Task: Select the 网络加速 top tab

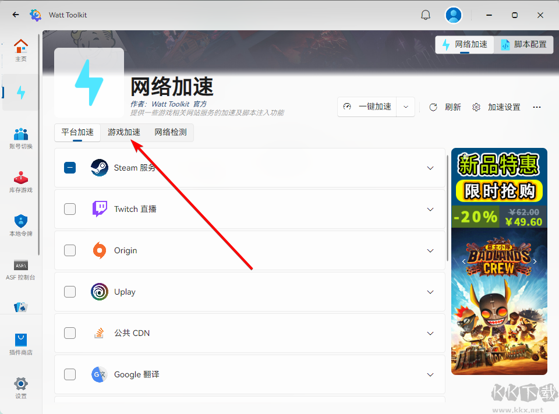Action: click(x=465, y=45)
